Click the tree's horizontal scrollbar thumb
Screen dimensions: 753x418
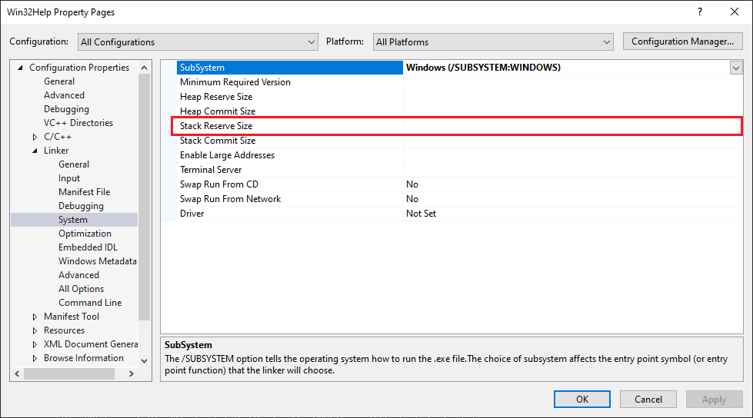pos(69,374)
